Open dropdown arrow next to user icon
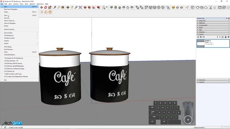This screenshot has height=129, width=230. pyautogui.click(x=107, y=7)
